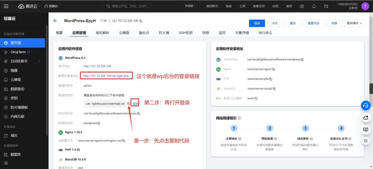Click the 续费 button
373x169 pixels.
tap(334, 23)
